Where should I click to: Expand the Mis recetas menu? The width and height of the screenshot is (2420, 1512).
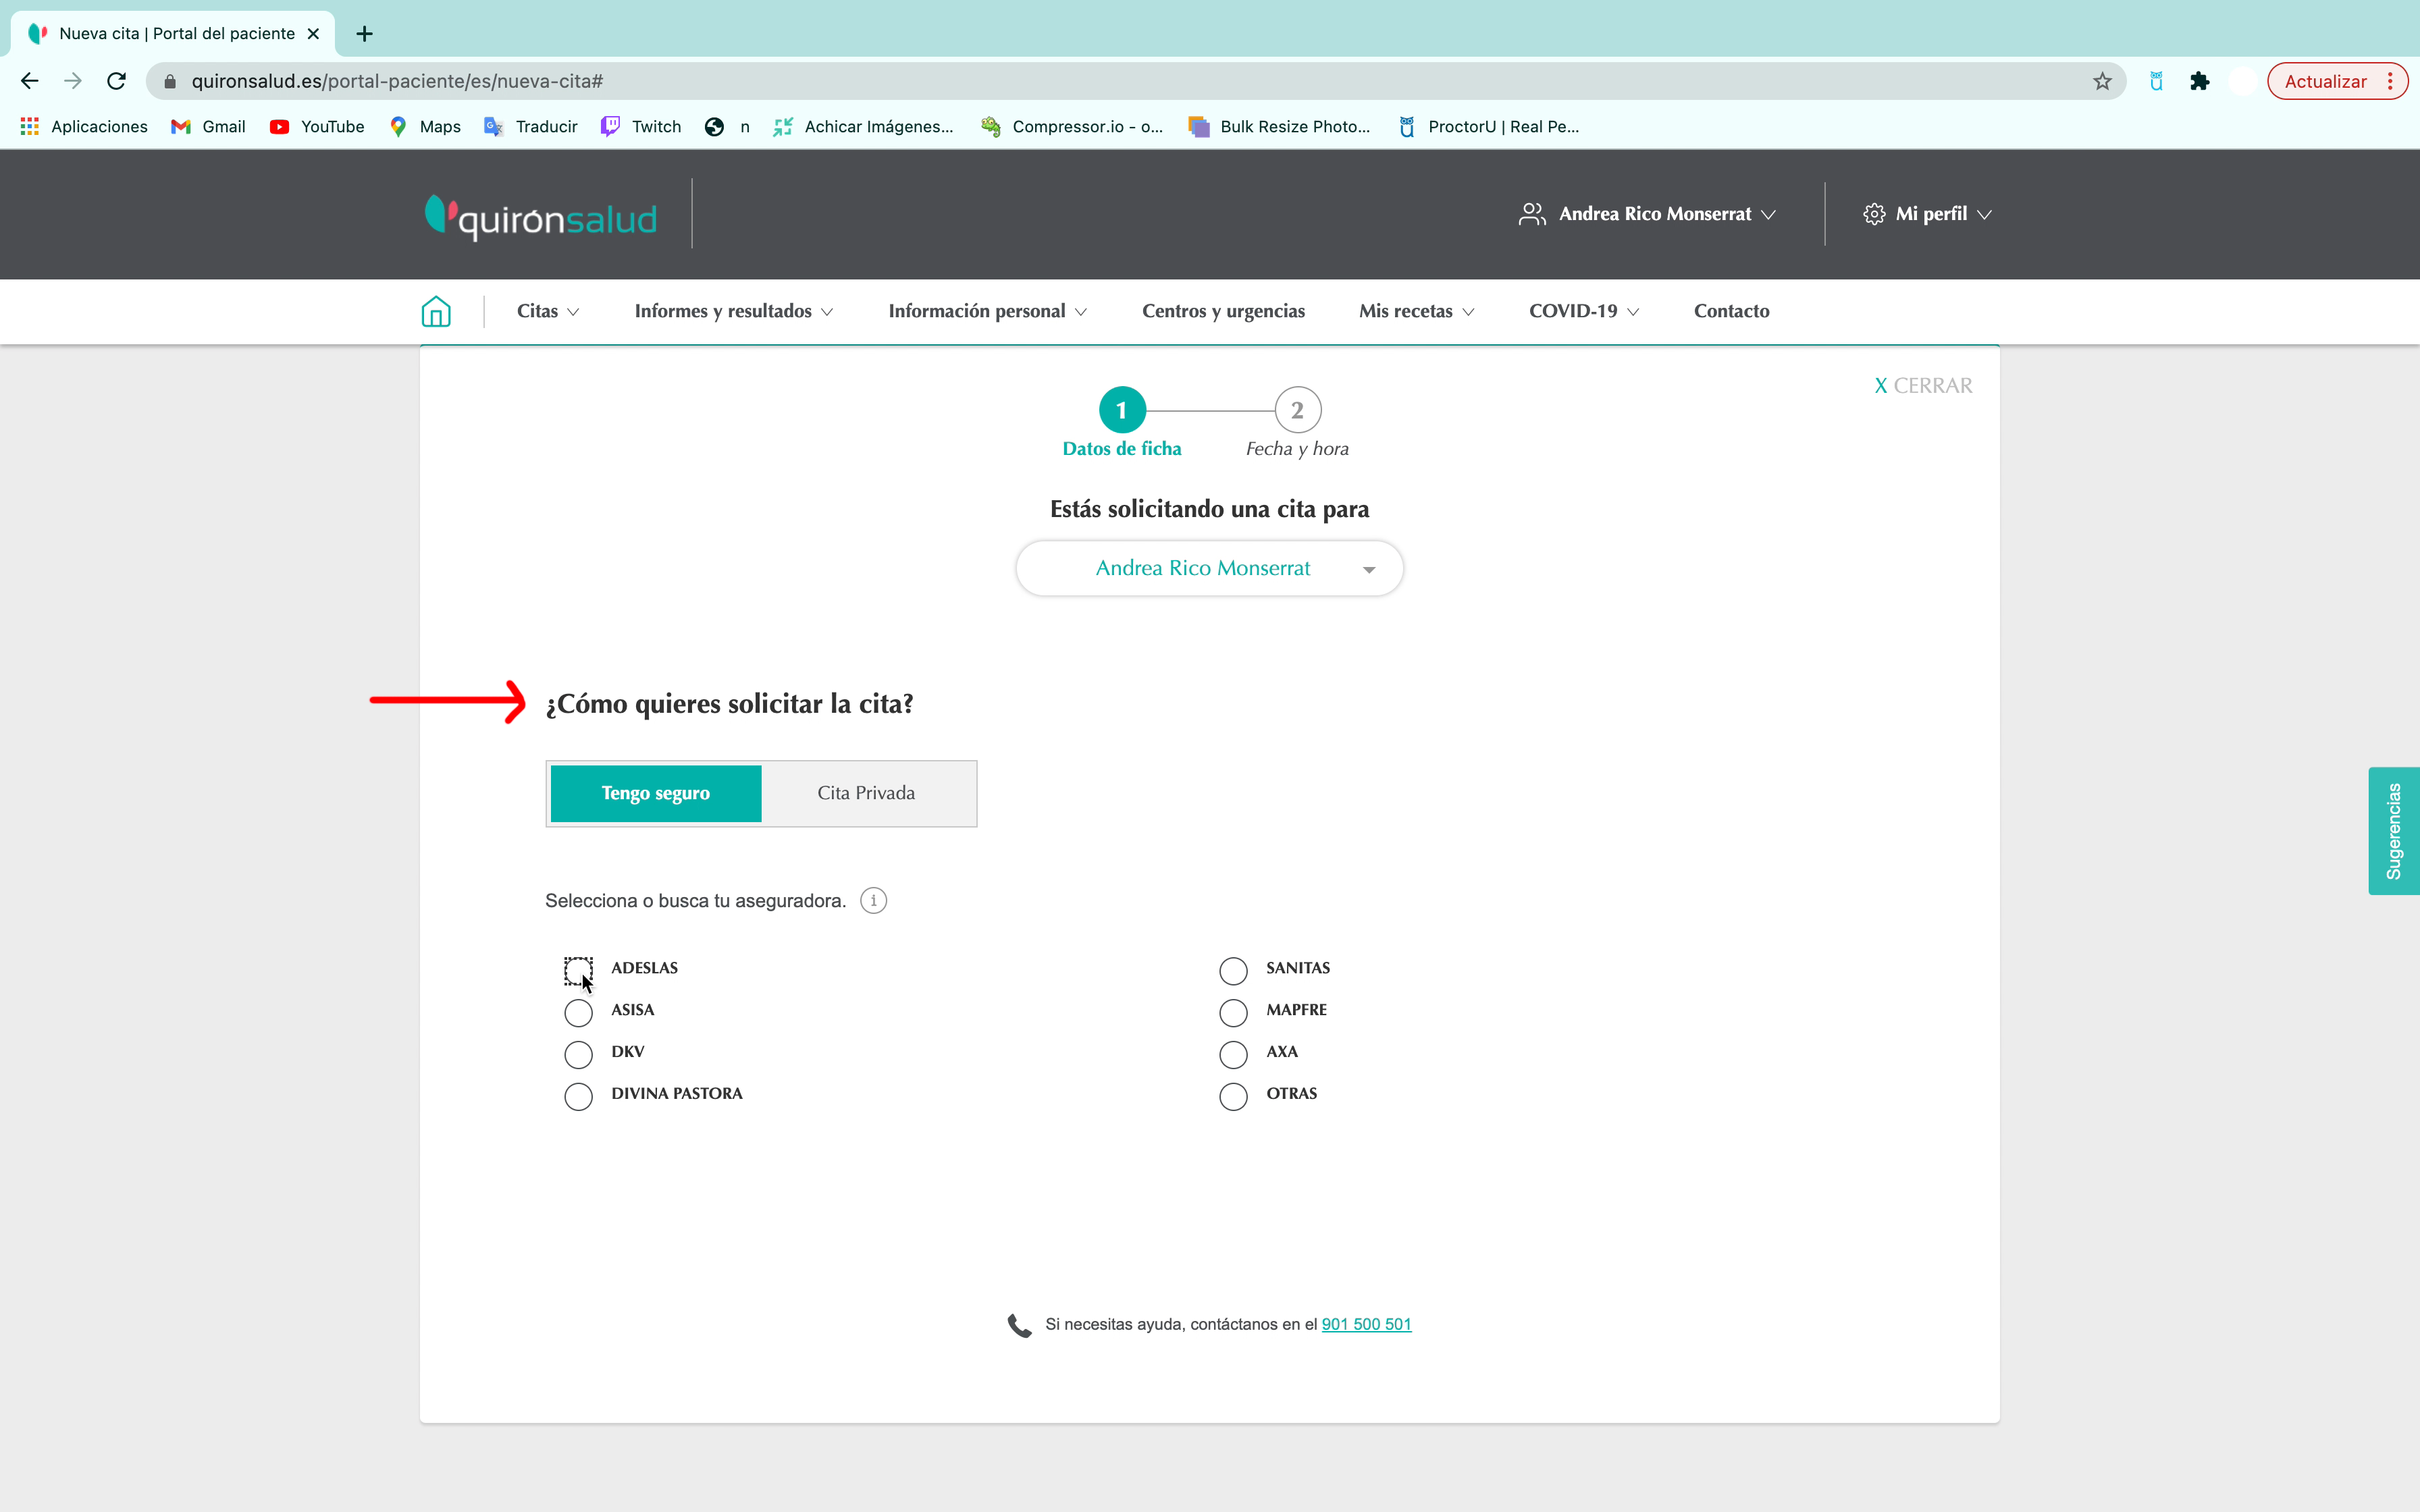click(x=1416, y=311)
